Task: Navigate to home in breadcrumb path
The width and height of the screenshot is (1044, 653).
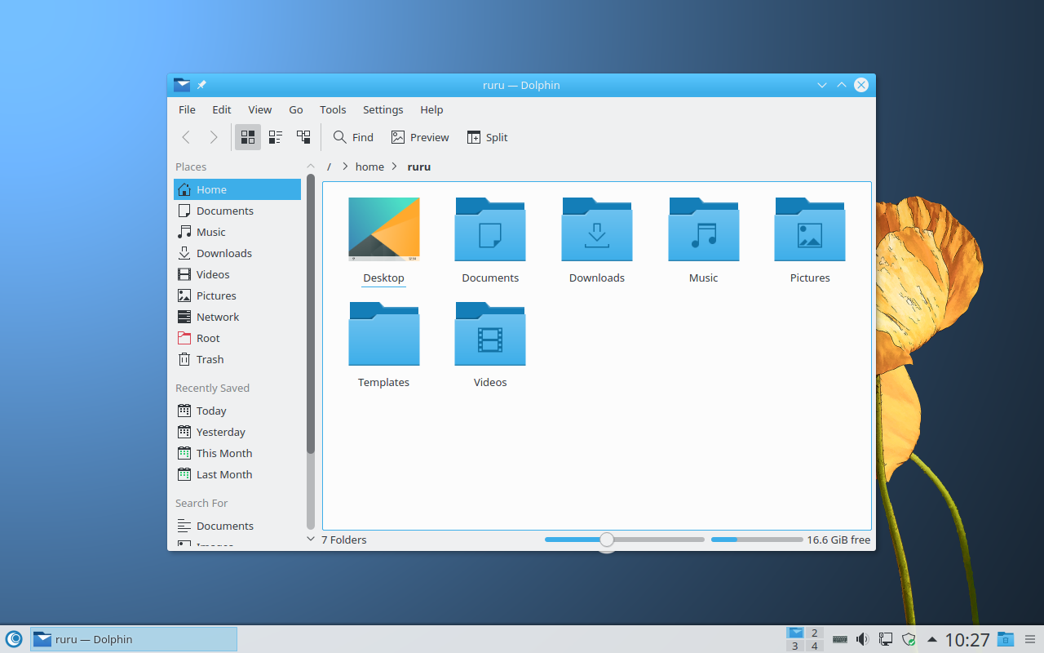Action: (x=369, y=167)
